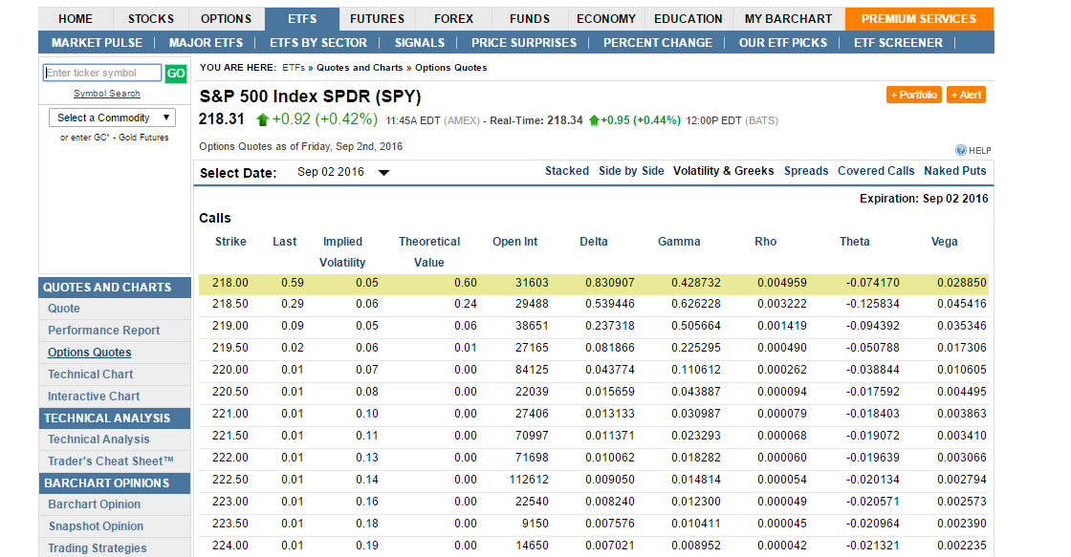Open the Select Date dropdown arrow
Screen dimensions: 1071x557
click(x=383, y=173)
